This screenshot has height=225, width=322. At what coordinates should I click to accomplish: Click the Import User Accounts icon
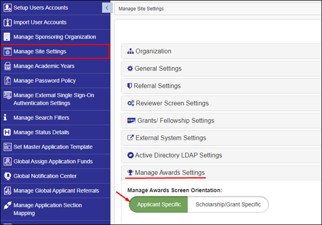(8, 23)
